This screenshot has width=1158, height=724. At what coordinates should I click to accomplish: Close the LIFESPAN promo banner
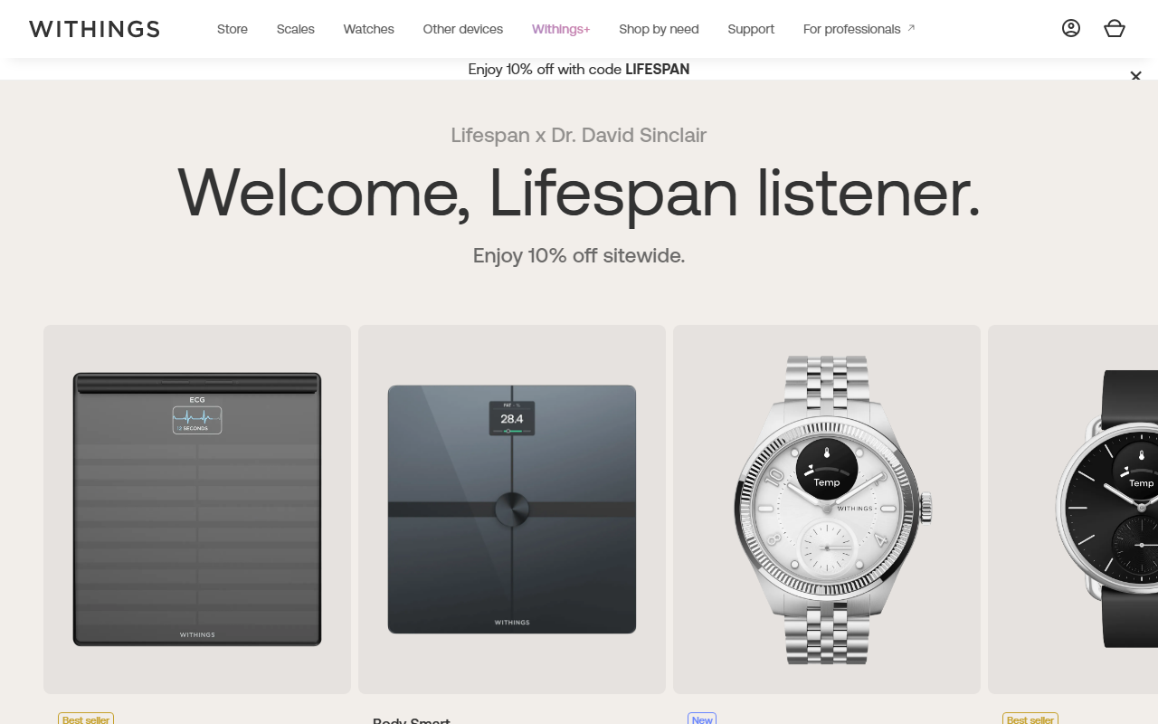(x=1136, y=76)
